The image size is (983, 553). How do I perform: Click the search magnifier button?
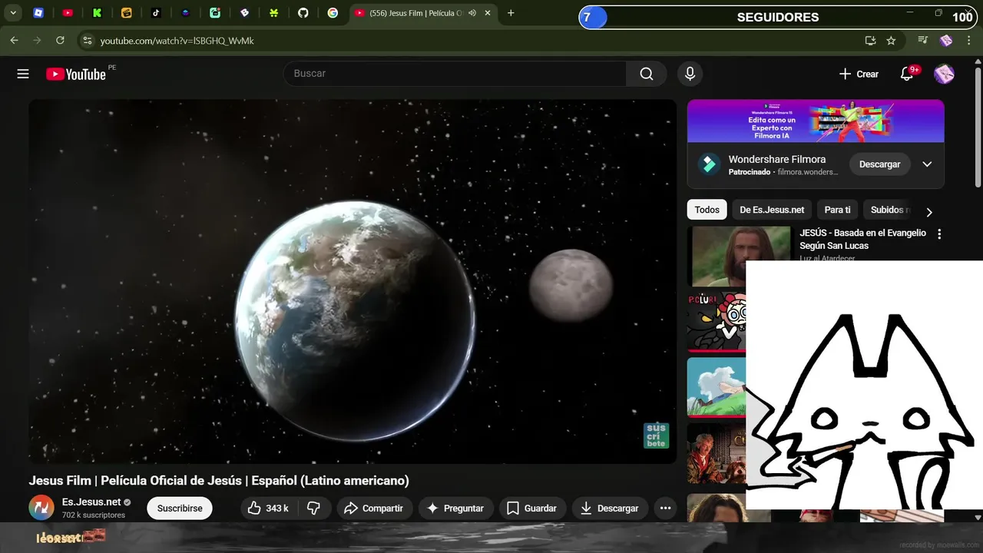[x=647, y=74]
